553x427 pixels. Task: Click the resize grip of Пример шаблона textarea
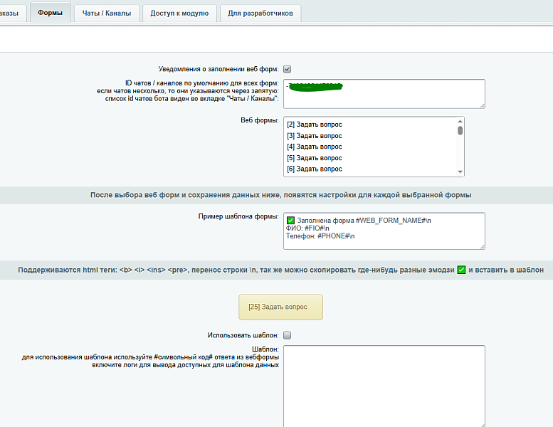[x=483, y=246]
